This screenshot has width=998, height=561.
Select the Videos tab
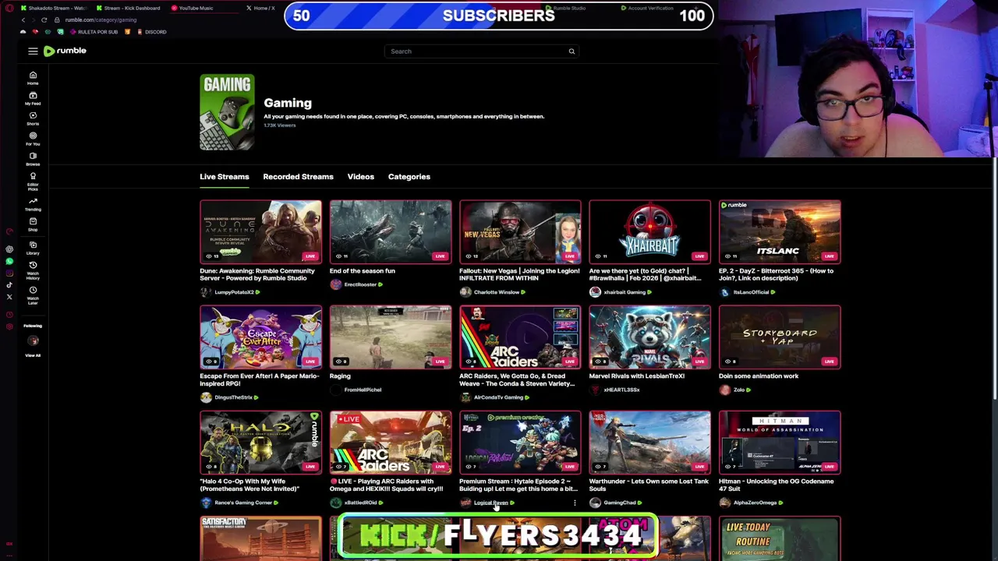[361, 177]
